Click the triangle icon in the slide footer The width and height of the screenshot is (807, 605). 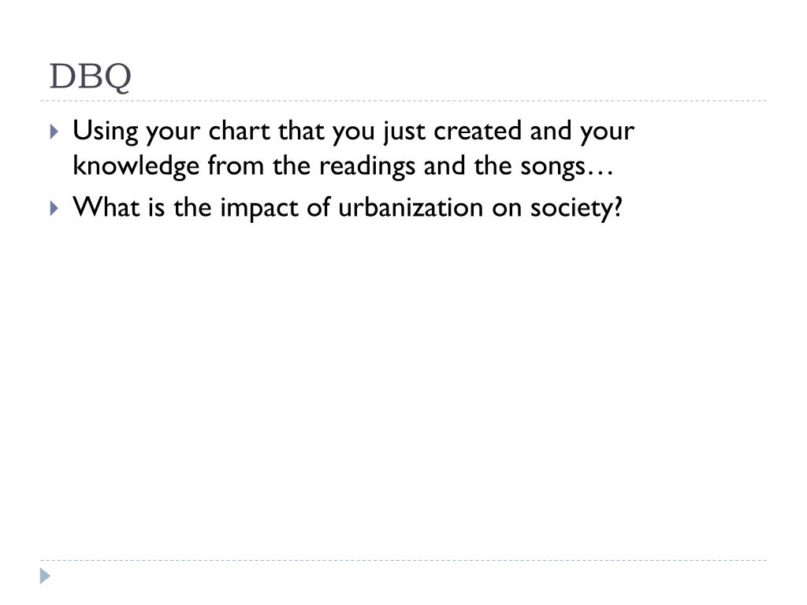coord(45,576)
